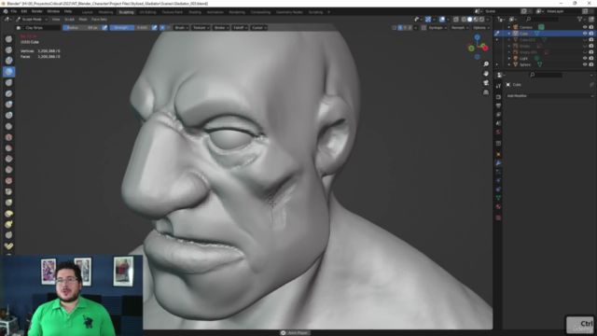Toggle pressure sensitivity for Radius
The width and height of the screenshot is (597, 336).
pyautogui.click(x=104, y=28)
